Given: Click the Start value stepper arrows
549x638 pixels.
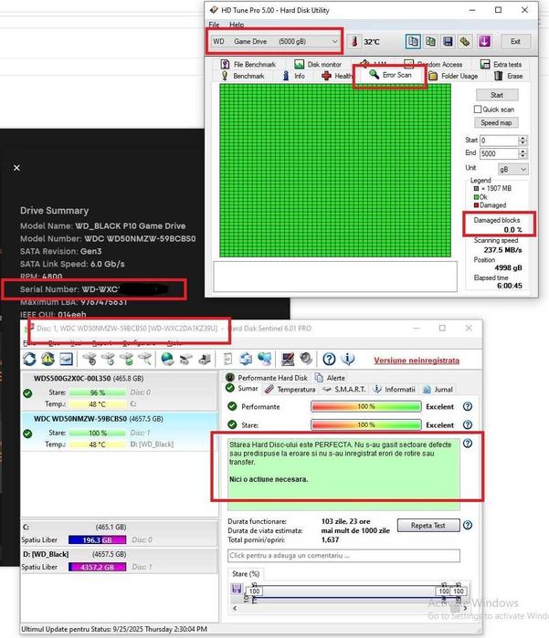Looking at the screenshot, I should (x=523, y=141).
